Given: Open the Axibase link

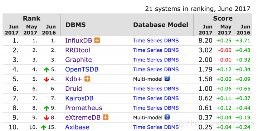Looking at the screenshot, I should [77, 127].
